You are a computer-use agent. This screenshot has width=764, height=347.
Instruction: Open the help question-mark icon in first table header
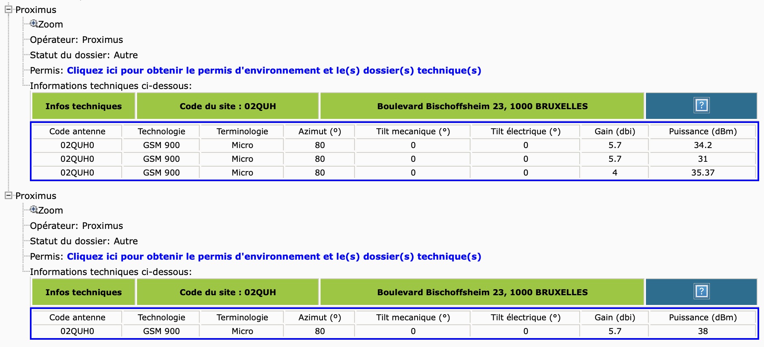click(701, 106)
